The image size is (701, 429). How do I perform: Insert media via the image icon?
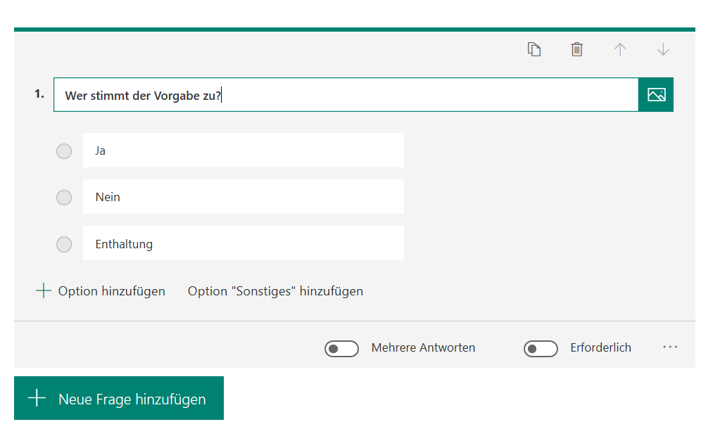point(656,95)
